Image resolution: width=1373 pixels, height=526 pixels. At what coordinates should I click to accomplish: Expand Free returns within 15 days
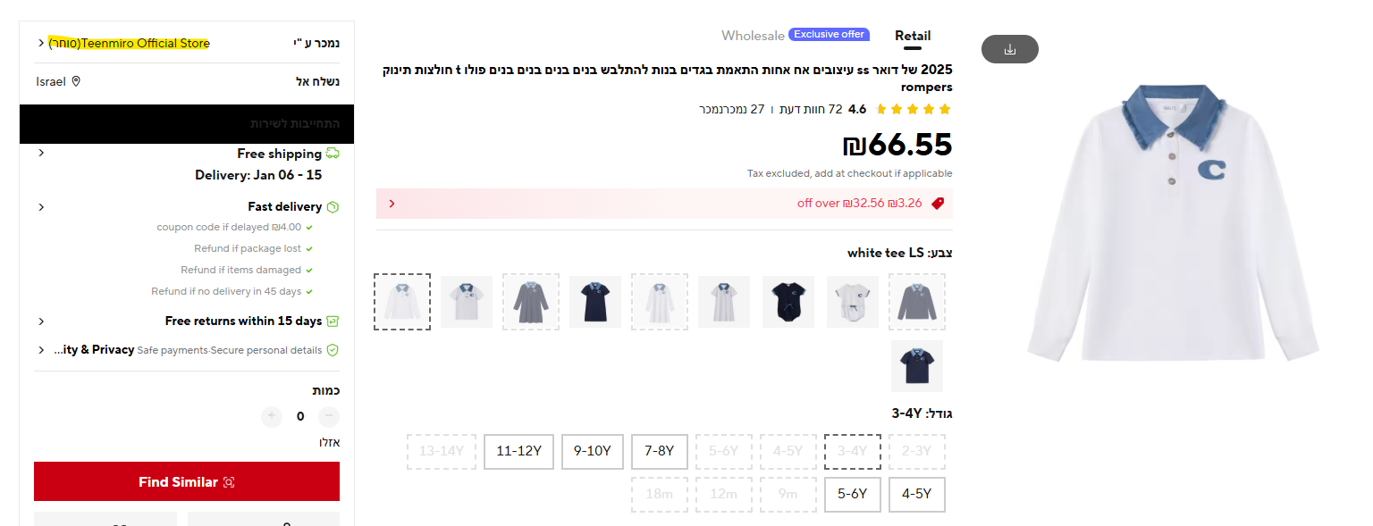tap(41, 321)
